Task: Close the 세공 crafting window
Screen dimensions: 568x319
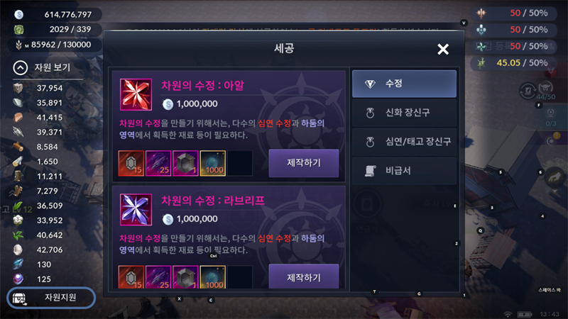Action: [x=442, y=49]
